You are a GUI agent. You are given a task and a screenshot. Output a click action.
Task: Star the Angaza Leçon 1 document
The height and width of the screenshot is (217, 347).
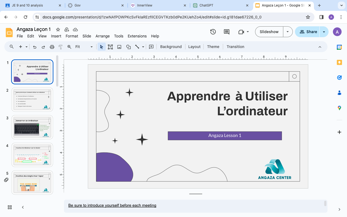click(58, 30)
